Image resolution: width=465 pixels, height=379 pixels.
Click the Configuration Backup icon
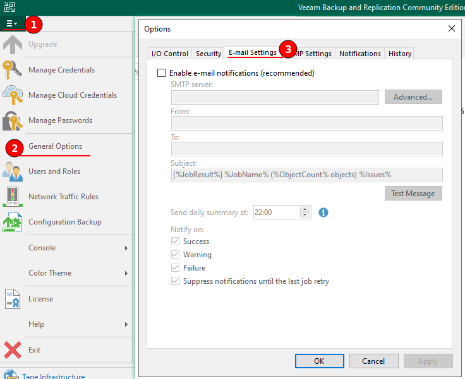(13, 222)
